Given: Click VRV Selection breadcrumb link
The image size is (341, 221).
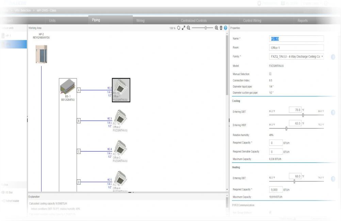Looking at the screenshot, I should tap(22, 11).
